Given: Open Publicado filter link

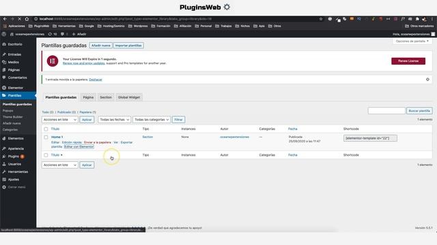Looking at the screenshot, I should (x=67, y=112).
